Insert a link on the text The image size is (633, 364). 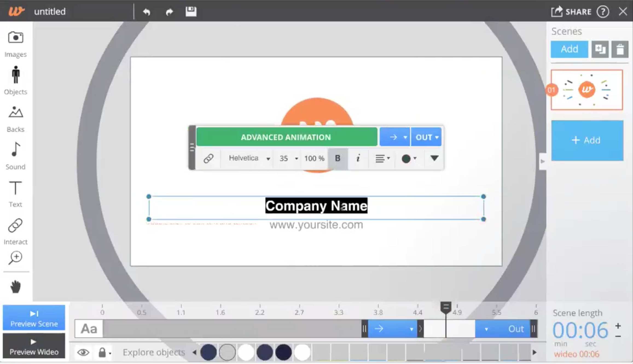point(209,158)
